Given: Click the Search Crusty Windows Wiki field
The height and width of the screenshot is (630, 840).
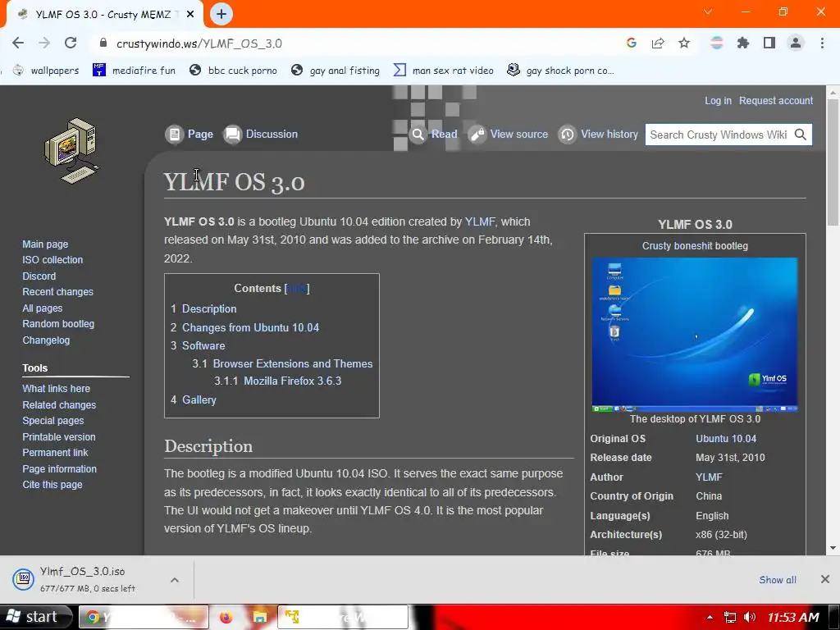Looking at the screenshot, I should (719, 135).
